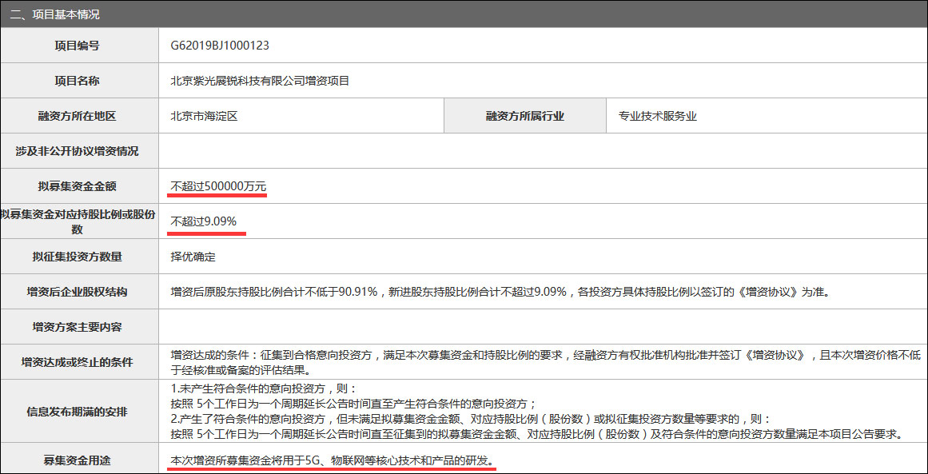
Task: Click the line ending 意向投资方数量满足本项目公告要求。
Action: 539,435
